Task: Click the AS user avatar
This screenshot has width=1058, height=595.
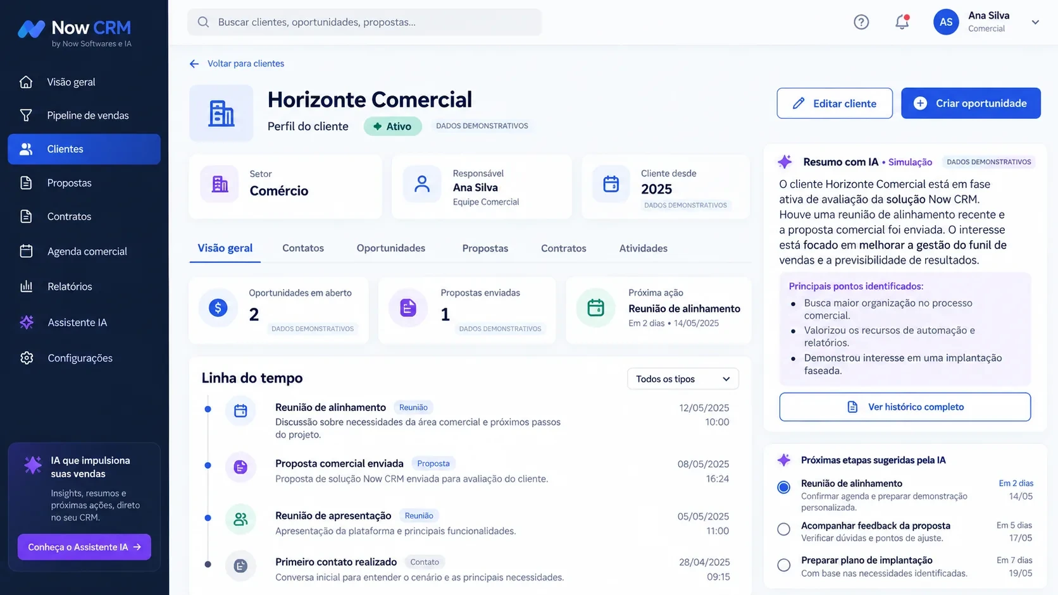Action: pyautogui.click(x=946, y=22)
